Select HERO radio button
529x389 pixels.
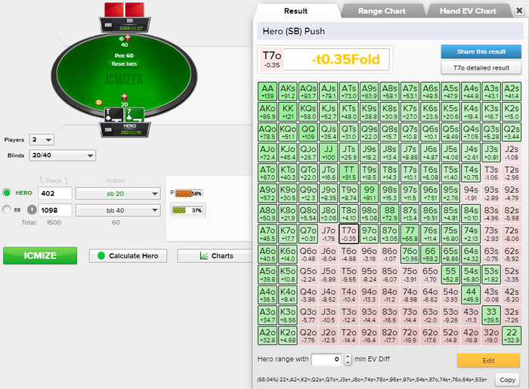click(x=7, y=193)
